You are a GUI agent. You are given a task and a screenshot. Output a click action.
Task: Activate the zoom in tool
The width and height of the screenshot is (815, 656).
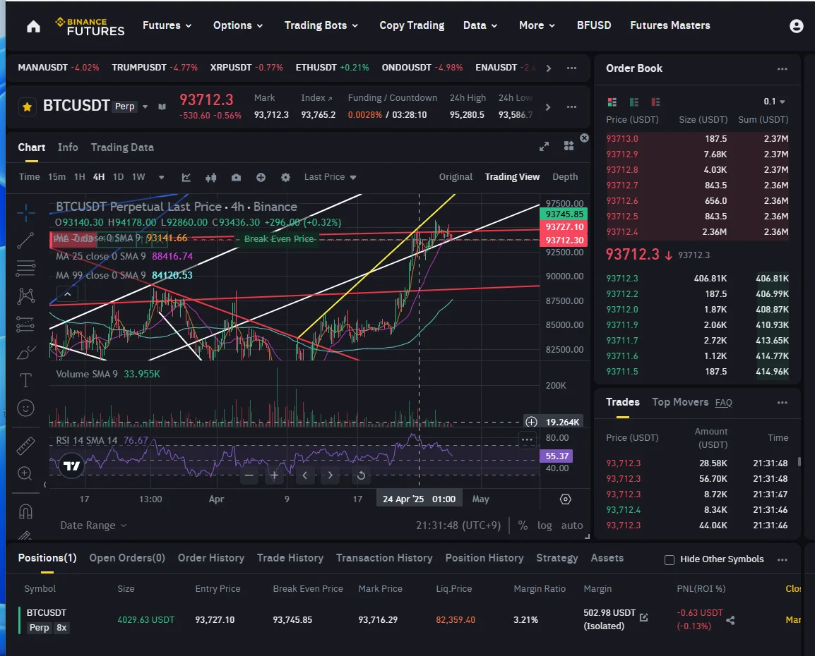click(25, 473)
